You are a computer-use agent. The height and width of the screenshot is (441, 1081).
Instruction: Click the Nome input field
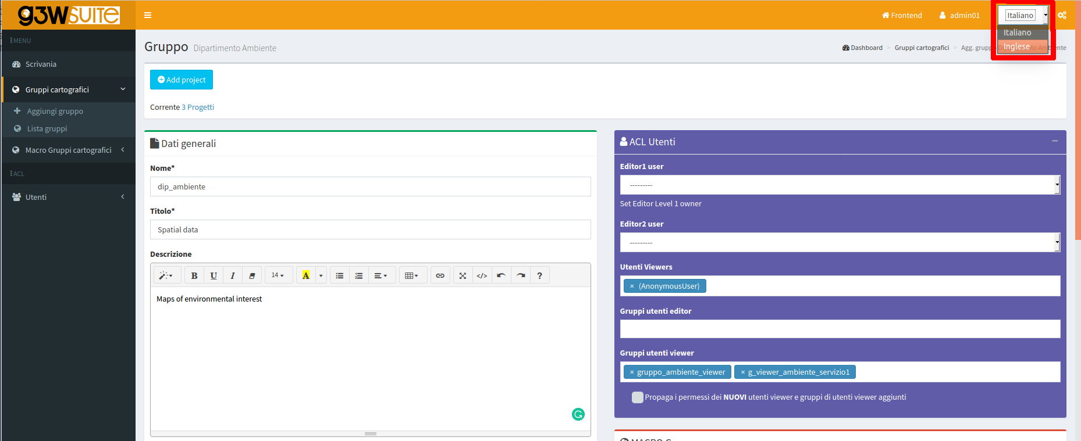click(371, 187)
